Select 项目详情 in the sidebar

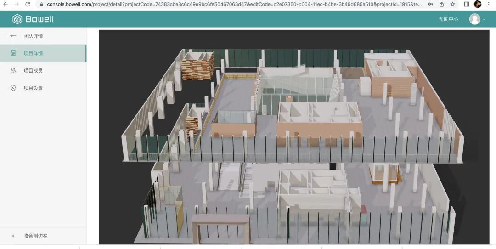coord(43,53)
